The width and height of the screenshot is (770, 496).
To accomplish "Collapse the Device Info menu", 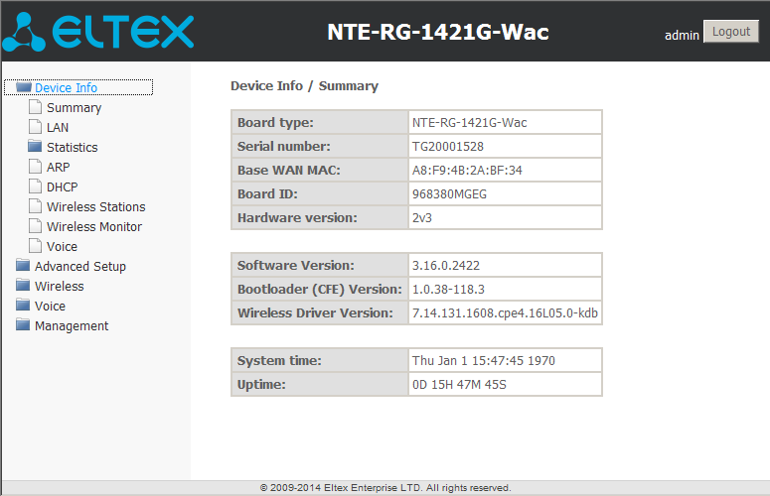I will 66,87.
